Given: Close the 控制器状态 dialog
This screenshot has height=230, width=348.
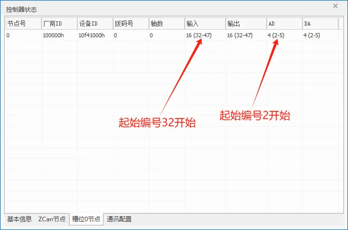Looking at the screenshot, I should [x=335, y=6].
